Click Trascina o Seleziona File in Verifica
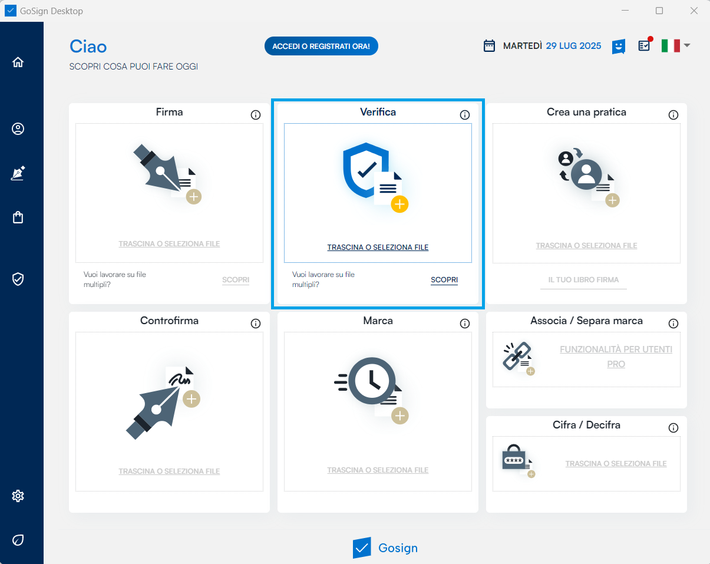This screenshot has height=564, width=710. pos(378,248)
